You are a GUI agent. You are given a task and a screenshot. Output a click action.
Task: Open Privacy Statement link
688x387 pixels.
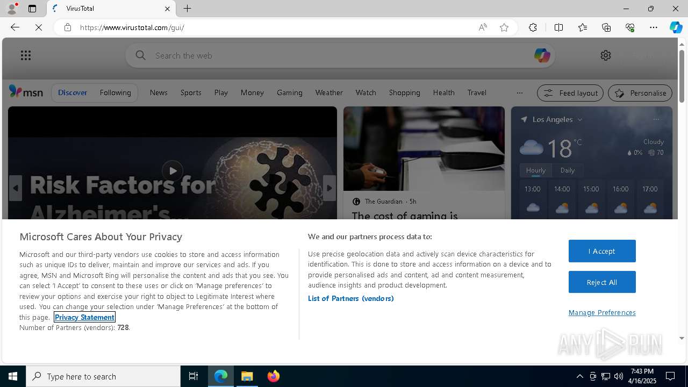point(84,317)
